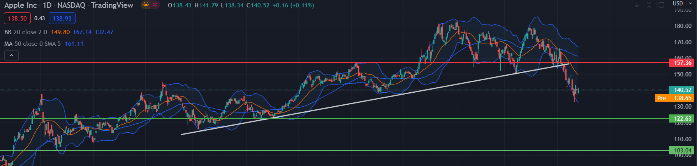Collapse the indicator legend chevron
This screenshot has height=166, width=697.
pos(12,56)
